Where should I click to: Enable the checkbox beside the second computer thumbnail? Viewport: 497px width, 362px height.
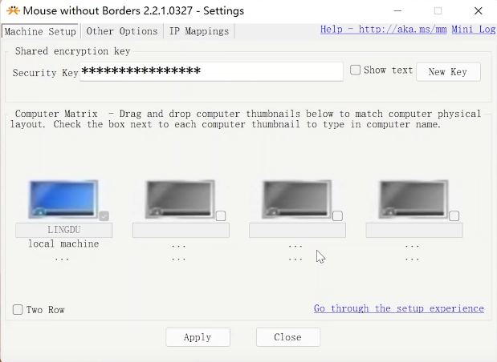tap(221, 215)
